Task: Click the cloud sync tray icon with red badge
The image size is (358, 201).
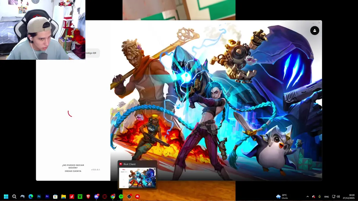Action: click(314, 197)
